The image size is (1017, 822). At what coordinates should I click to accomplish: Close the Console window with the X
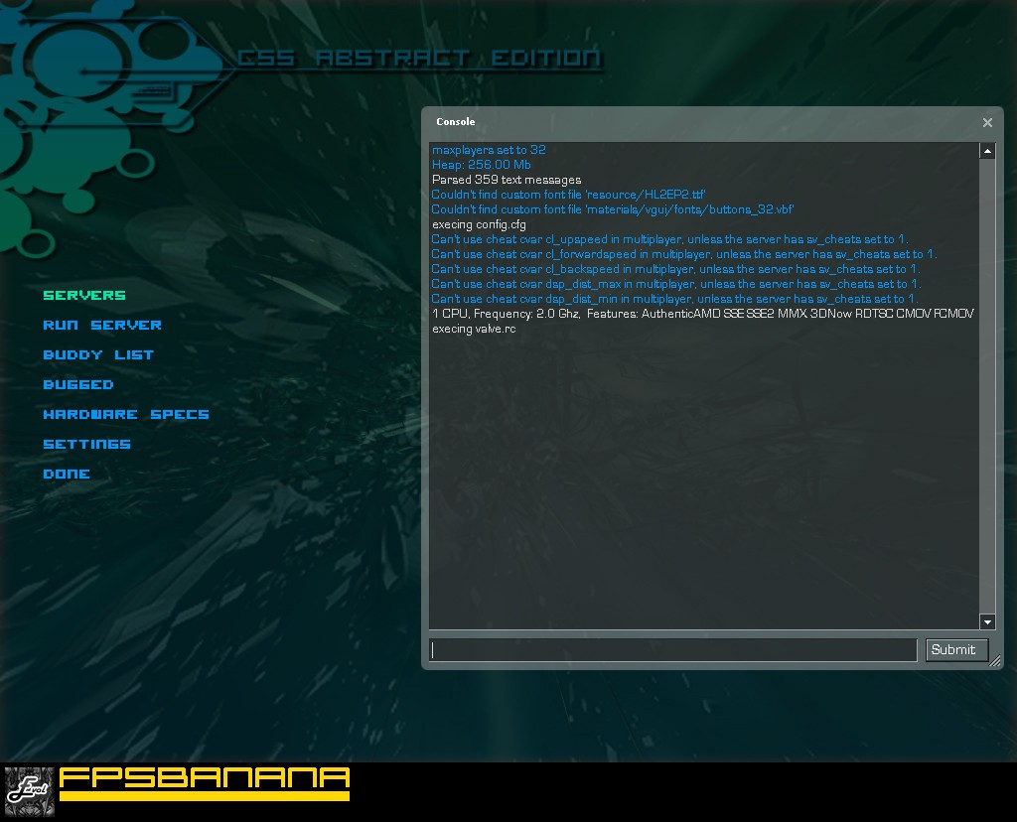(x=987, y=122)
